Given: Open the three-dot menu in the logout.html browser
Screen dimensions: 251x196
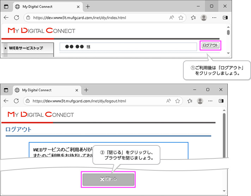Looking at the screenshot, I should (211, 101).
